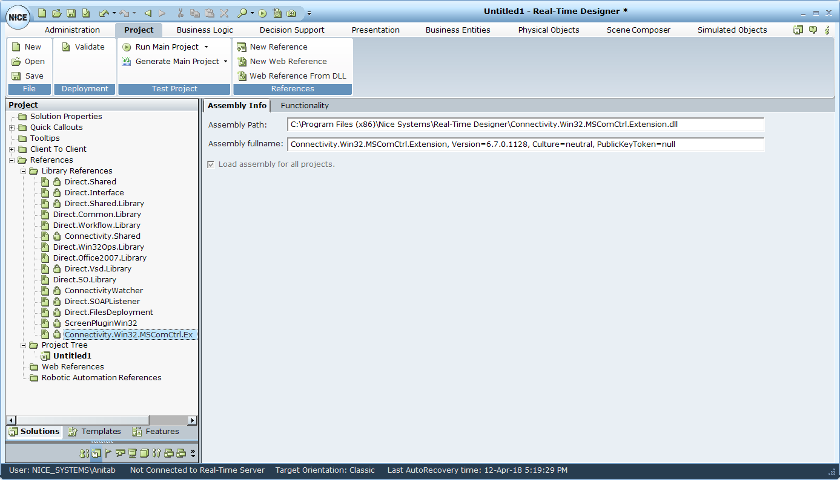This screenshot has height=480, width=840.
Task: Select the Untitled1 project tree item
Action: (72, 356)
